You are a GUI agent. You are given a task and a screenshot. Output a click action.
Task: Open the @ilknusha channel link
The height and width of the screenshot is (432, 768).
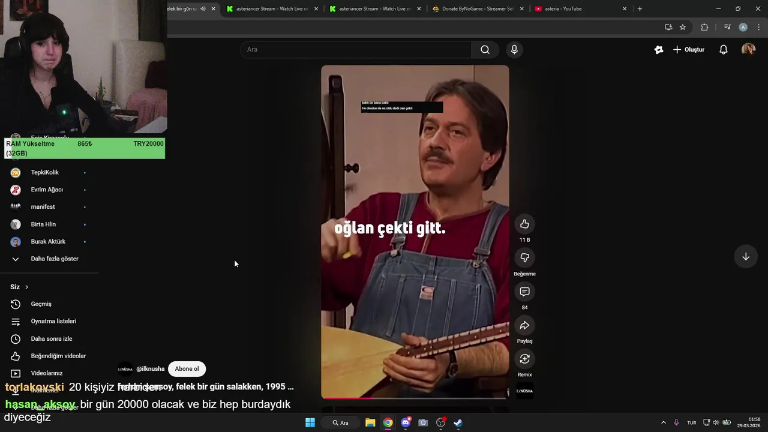(150, 369)
